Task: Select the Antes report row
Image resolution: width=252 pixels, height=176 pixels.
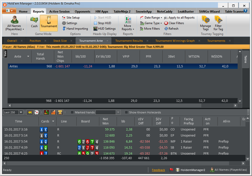Action: coord(123,66)
